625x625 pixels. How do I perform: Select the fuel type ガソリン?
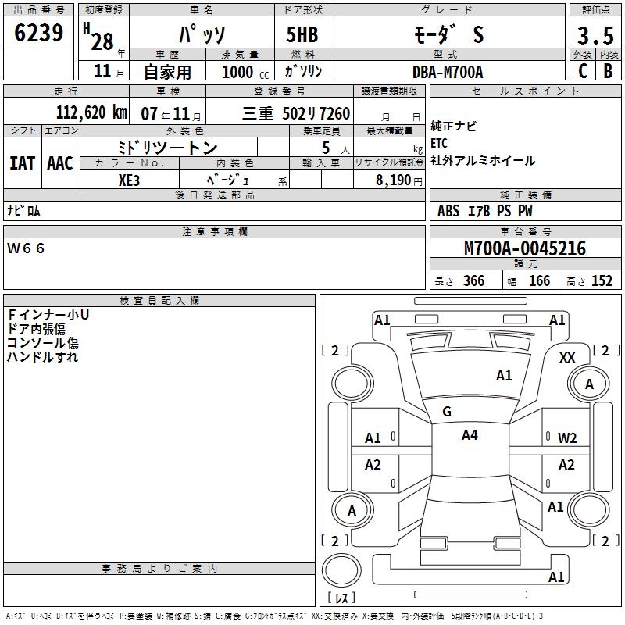(x=303, y=71)
